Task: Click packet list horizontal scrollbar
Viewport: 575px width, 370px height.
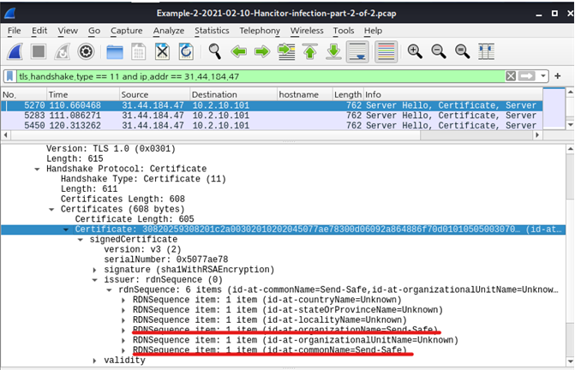Action: (x=272, y=134)
